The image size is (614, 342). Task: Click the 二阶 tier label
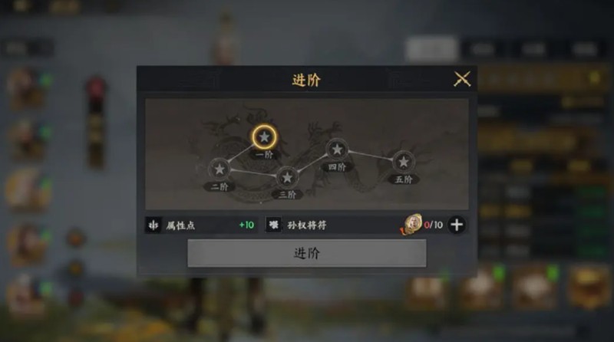tap(220, 186)
